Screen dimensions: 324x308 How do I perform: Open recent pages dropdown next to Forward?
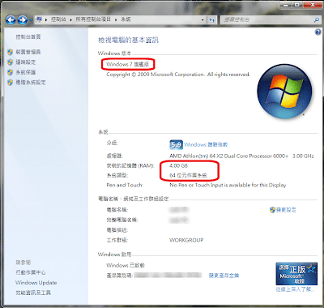click(x=31, y=20)
